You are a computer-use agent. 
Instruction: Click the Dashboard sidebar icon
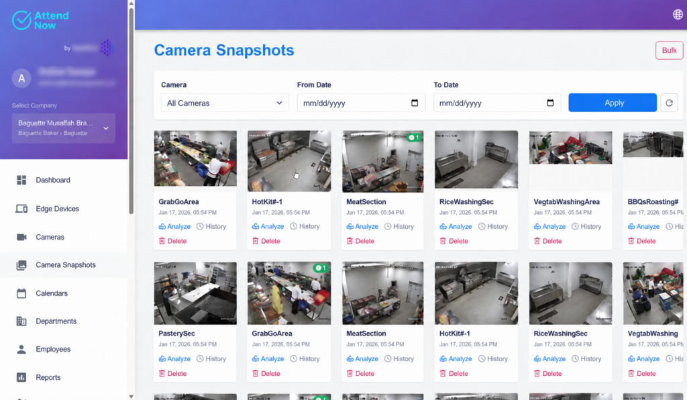coord(21,180)
